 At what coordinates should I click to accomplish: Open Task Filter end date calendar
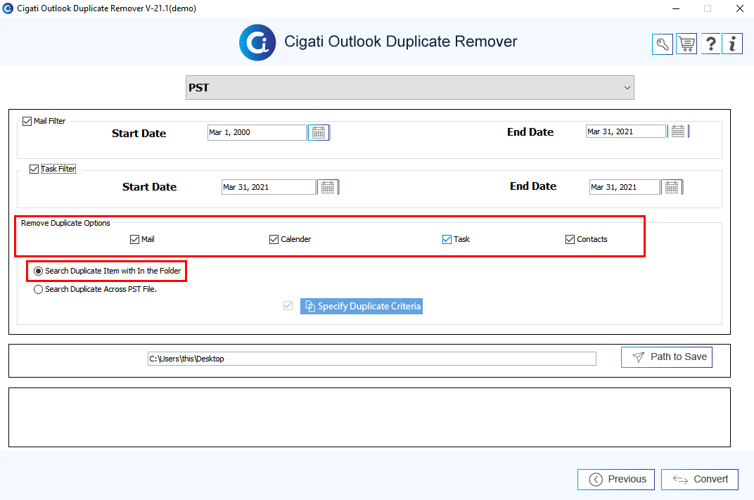(x=672, y=187)
